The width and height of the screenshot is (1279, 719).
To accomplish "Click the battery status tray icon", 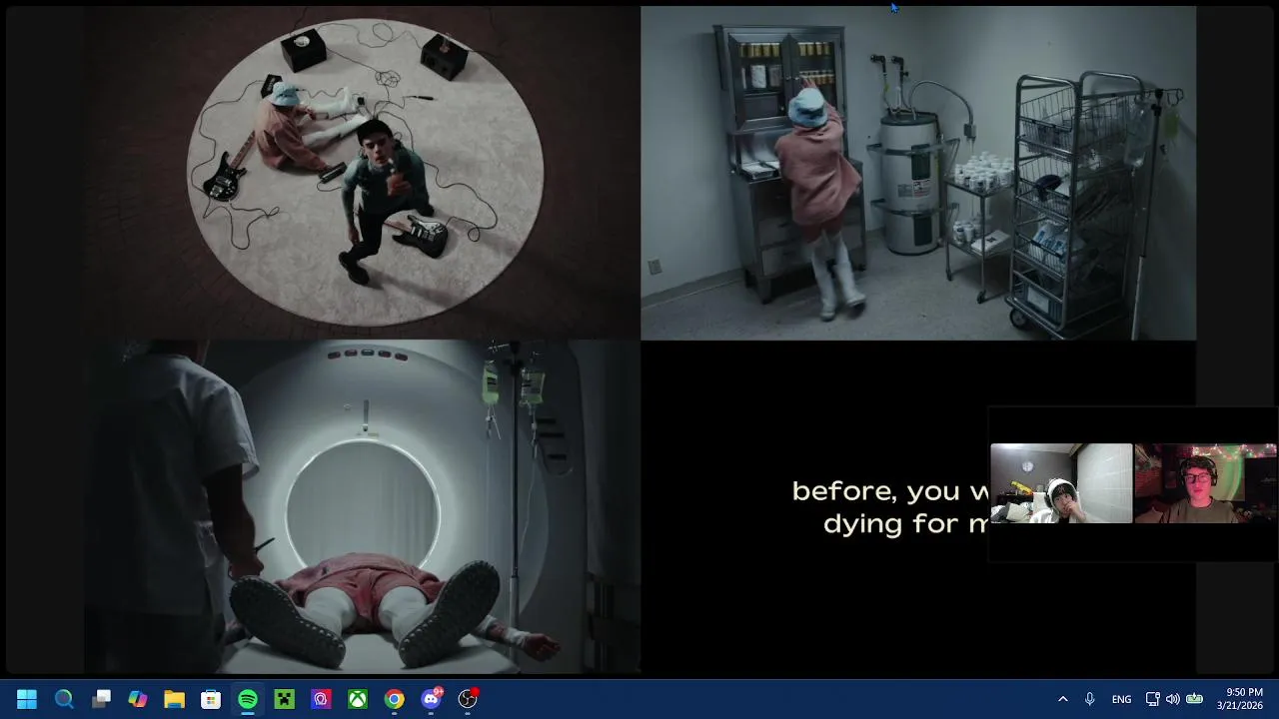I will 1194,699.
